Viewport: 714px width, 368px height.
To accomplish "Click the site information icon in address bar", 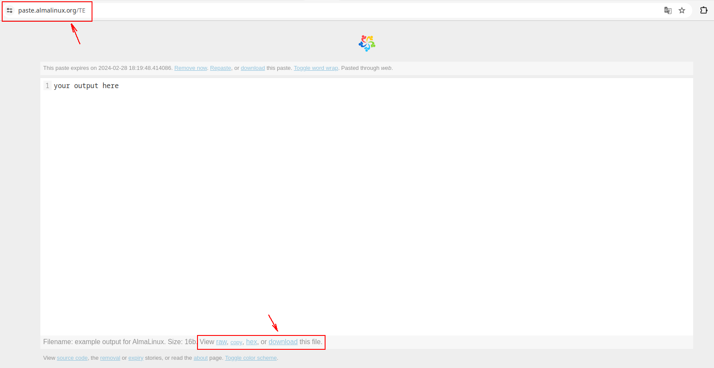I will click(10, 10).
